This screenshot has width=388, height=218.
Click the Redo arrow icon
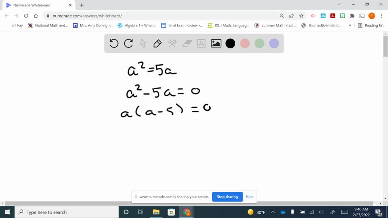[128, 43]
